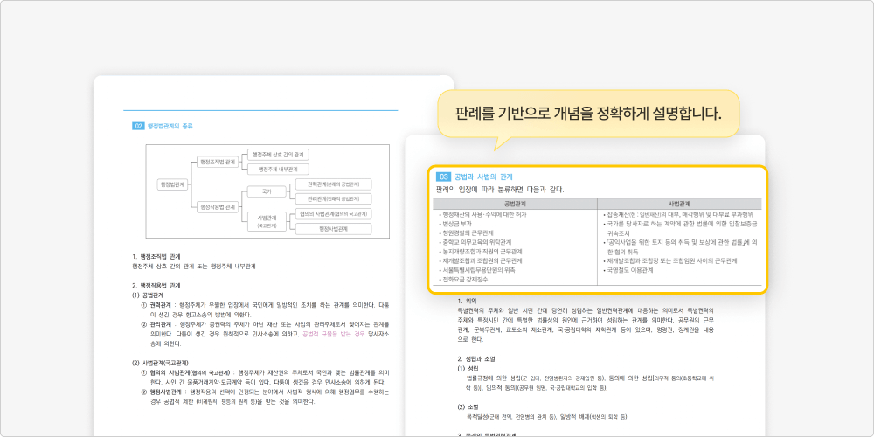Click the blue 02 section number badge
The height and width of the screenshot is (437, 874).
(138, 126)
